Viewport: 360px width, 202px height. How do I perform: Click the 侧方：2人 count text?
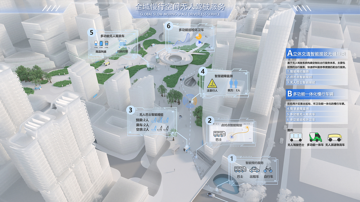233,91
